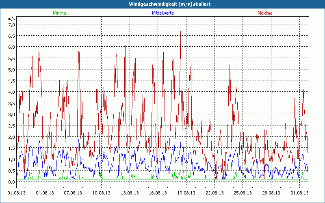Click the 19.08.13 date label

point(186,193)
